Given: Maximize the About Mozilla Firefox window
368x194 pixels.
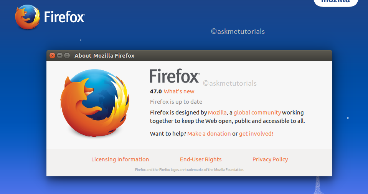Looking at the screenshot, I should 67,55.
